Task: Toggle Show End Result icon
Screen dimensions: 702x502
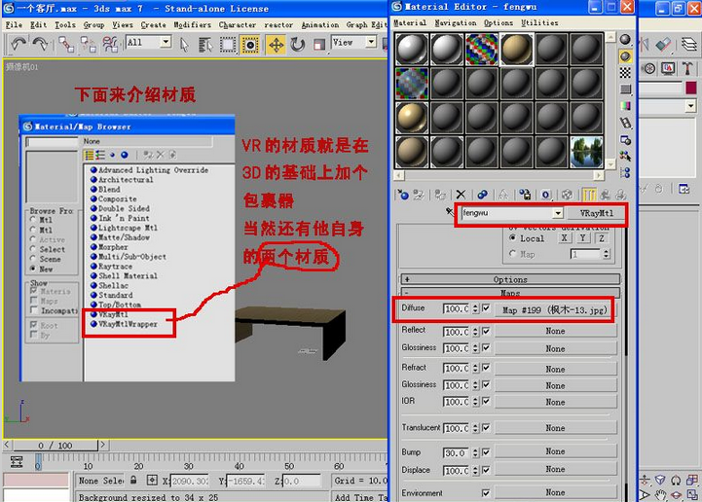Action: coord(589,195)
